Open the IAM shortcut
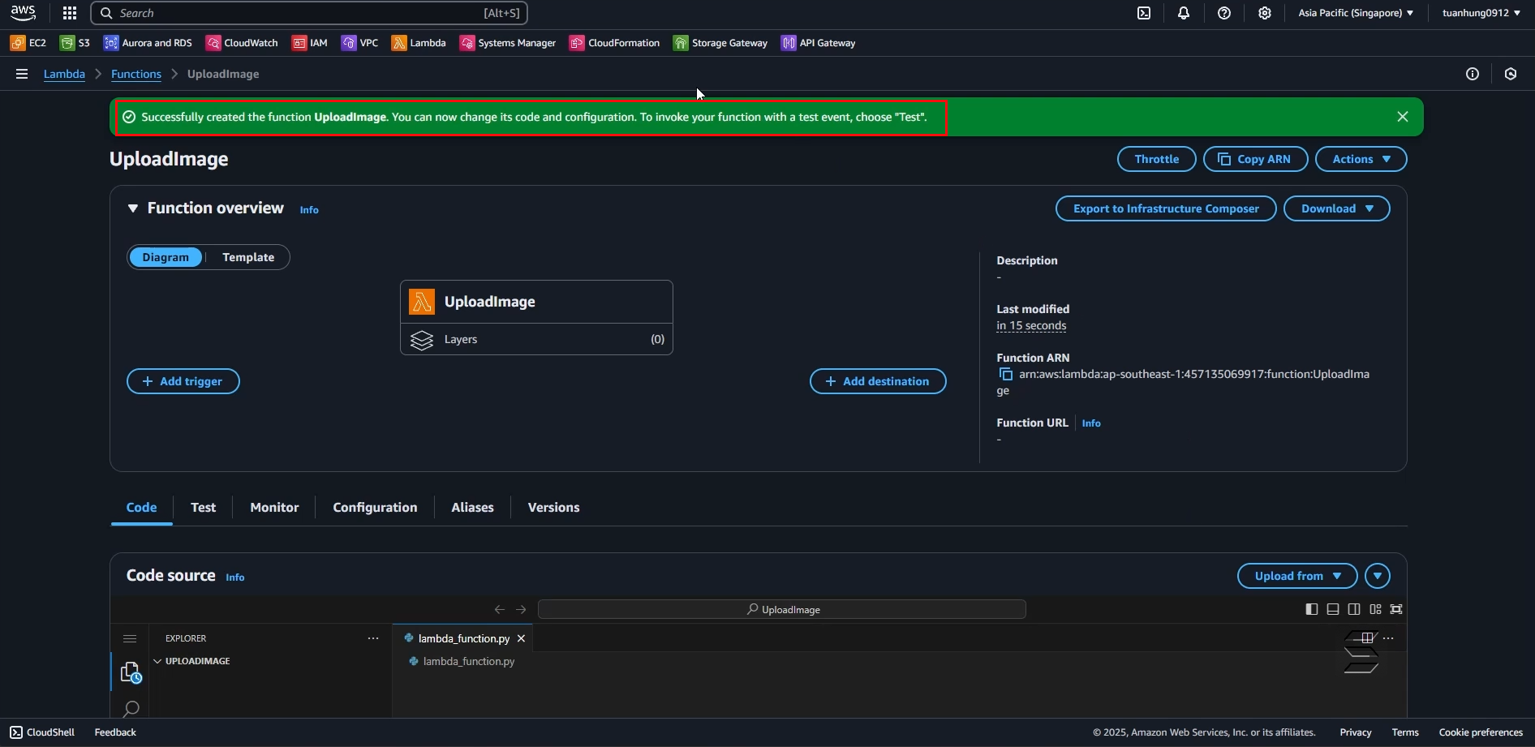1535x747 pixels. 310,43
